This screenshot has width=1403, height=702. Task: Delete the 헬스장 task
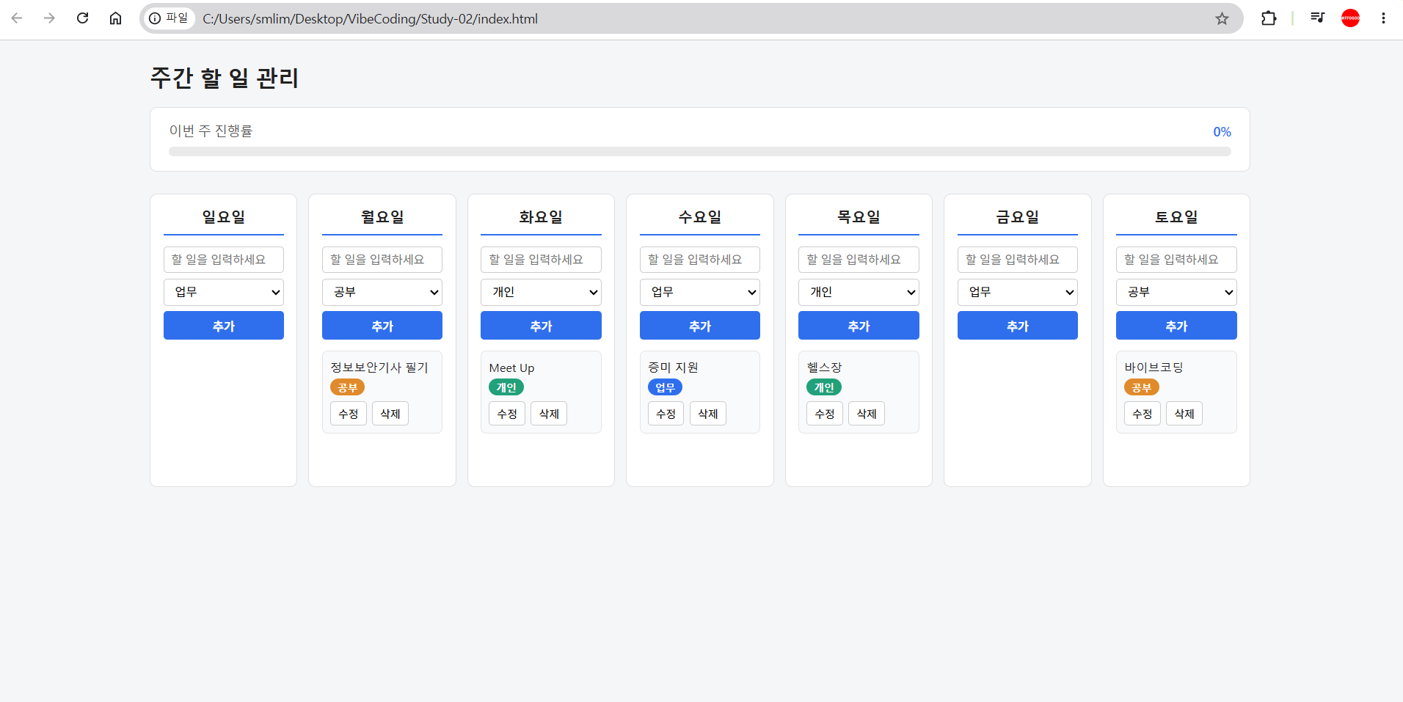coord(867,414)
